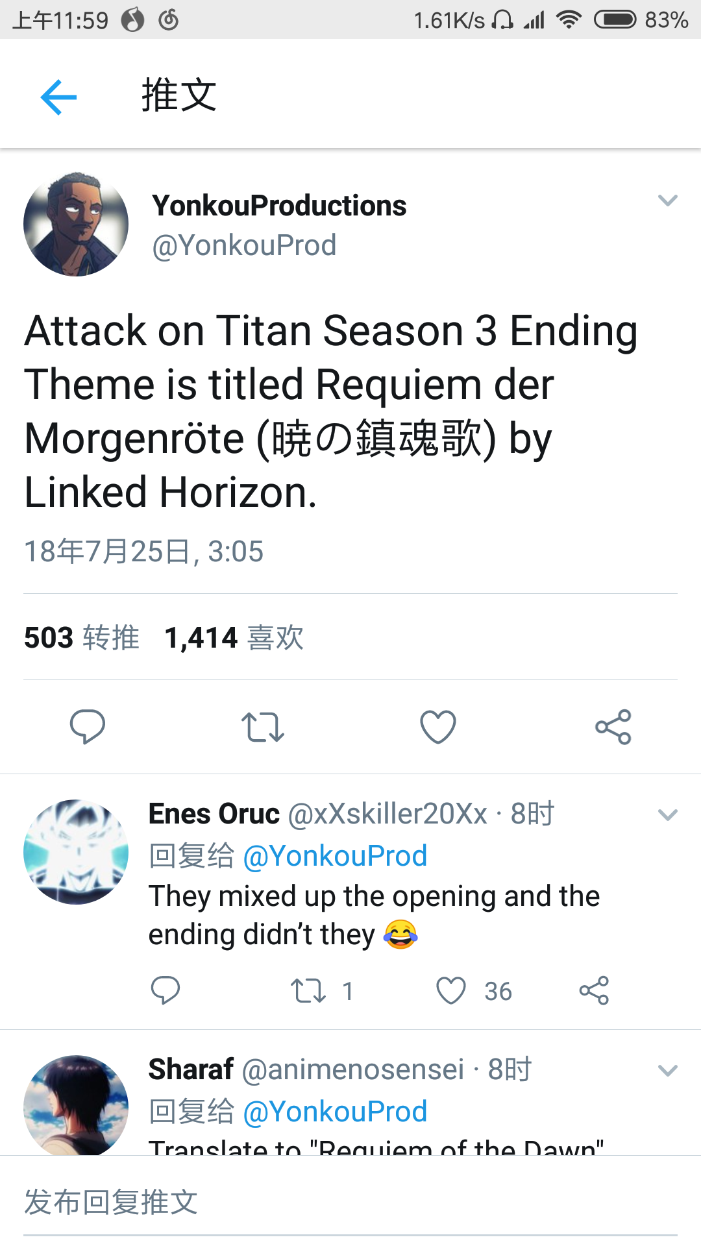Like Enes Oruc's reply
This screenshot has width=701, height=1246.
tap(451, 991)
